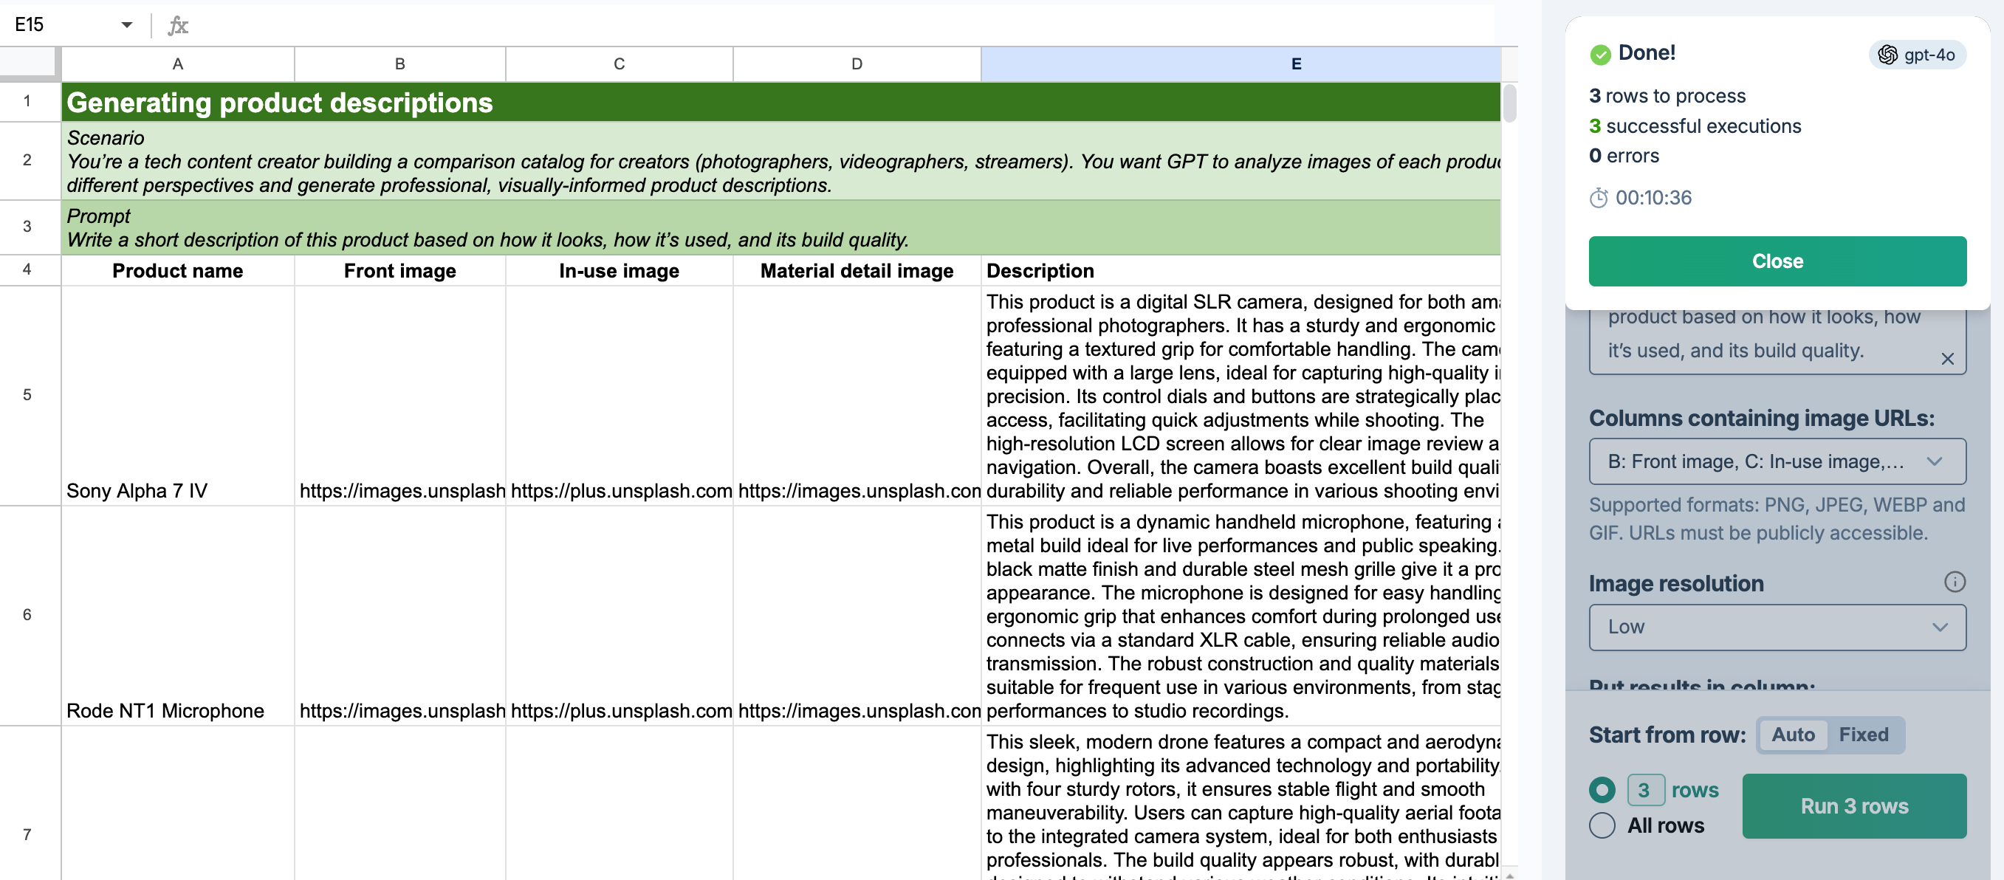
Task: Open the image URL columns dropdown
Action: click(x=1777, y=461)
